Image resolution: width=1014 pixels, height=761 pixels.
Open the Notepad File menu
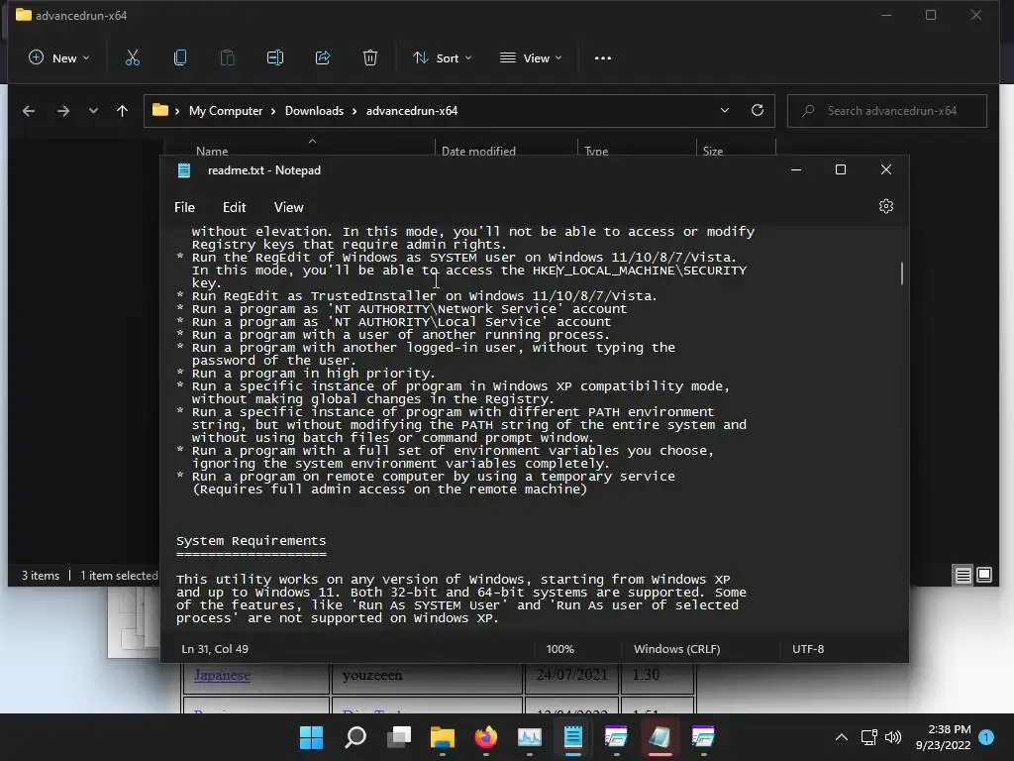click(184, 207)
